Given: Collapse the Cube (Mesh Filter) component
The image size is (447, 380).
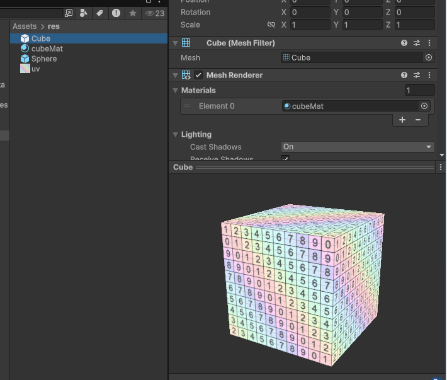Looking at the screenshot, I should click(176, 43).
